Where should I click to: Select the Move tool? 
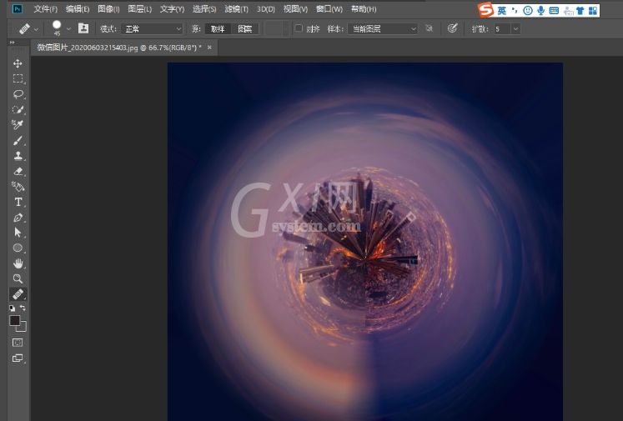[18, 63]
